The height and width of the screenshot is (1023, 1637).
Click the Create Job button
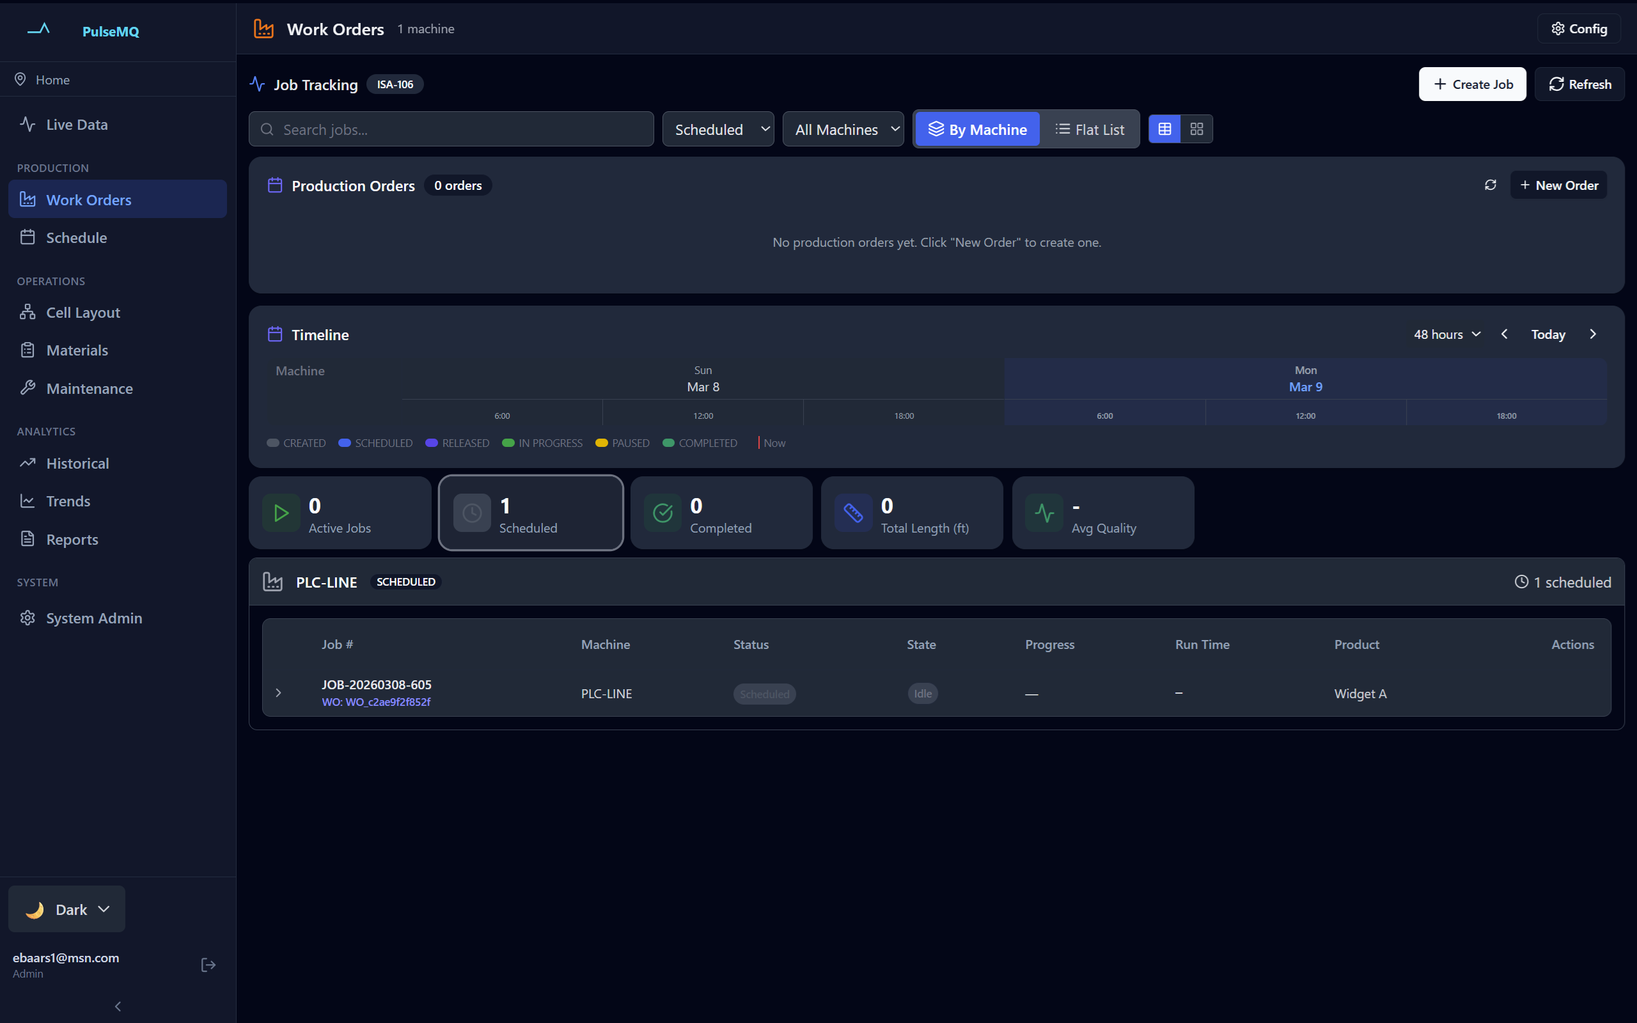pos(1472,84)
